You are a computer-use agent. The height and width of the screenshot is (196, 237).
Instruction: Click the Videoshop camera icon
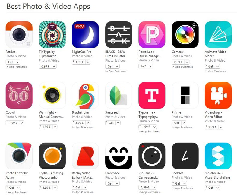tap(218, 95)
